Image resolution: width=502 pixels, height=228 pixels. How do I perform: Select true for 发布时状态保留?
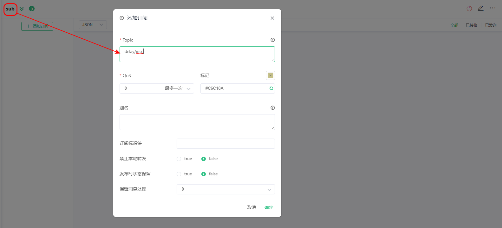pyautogui.click(x=179, y=174)
